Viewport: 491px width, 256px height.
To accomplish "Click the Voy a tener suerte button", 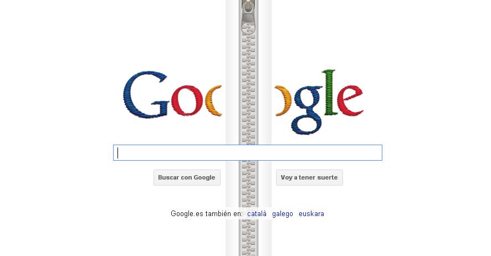I will [x=309, y=177].
